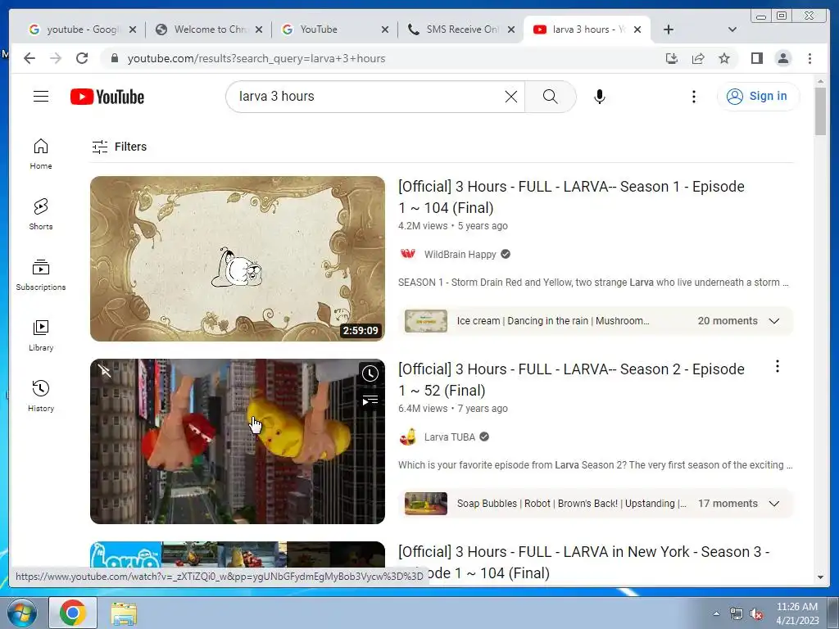Click the muted volume tray icon

(756, 614)
